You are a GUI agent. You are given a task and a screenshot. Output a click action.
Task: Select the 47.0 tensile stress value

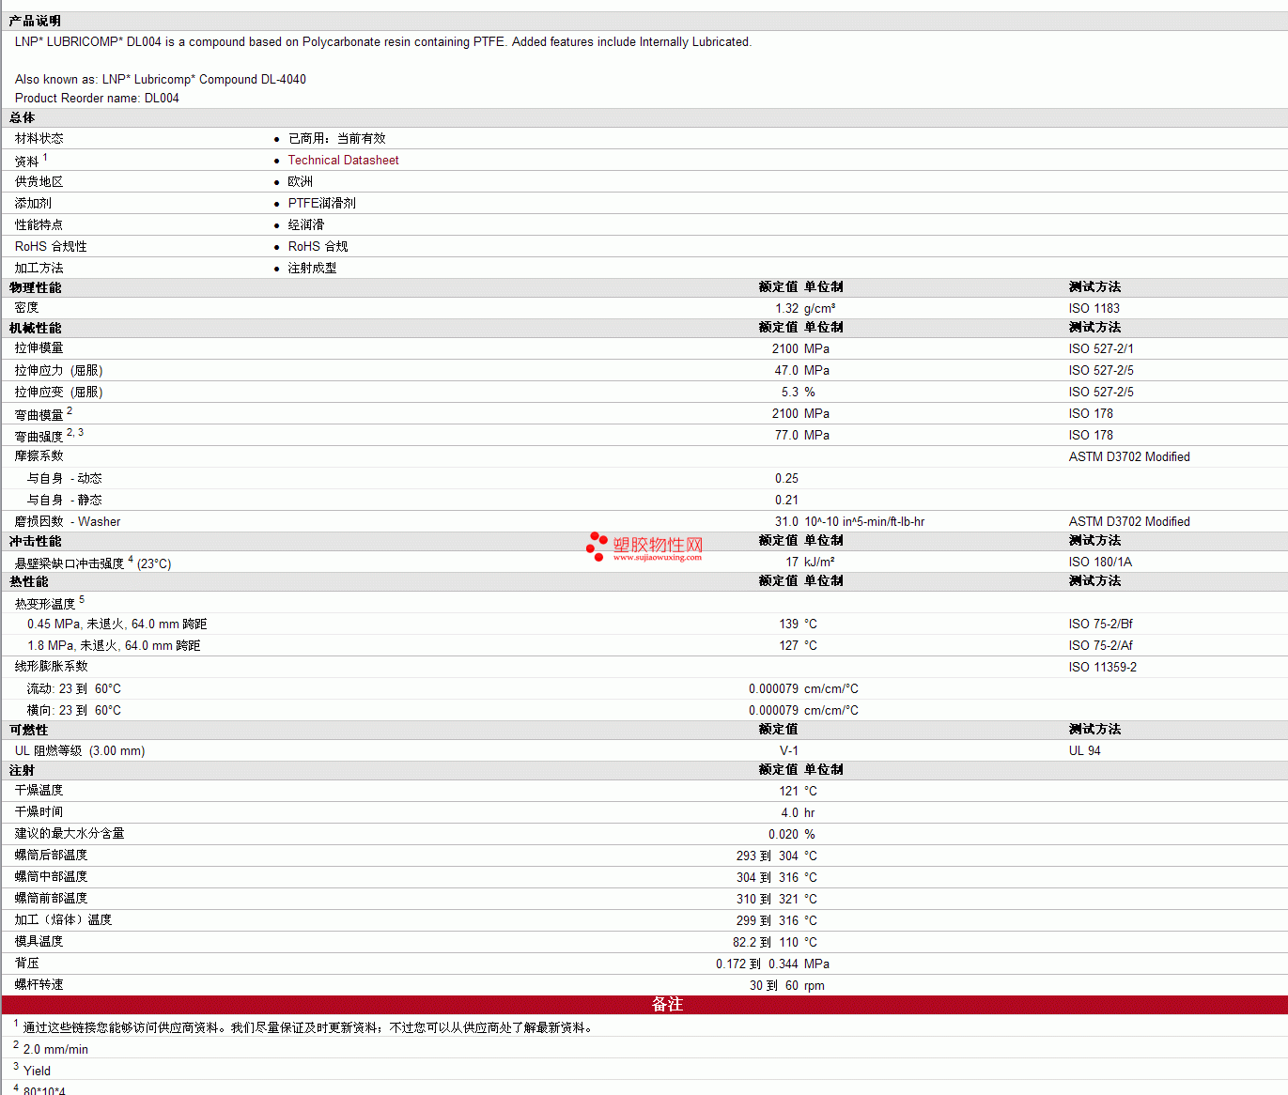(786, 371)
